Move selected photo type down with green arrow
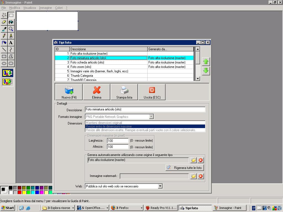This screenshot has height=212, width=283. 206,71
